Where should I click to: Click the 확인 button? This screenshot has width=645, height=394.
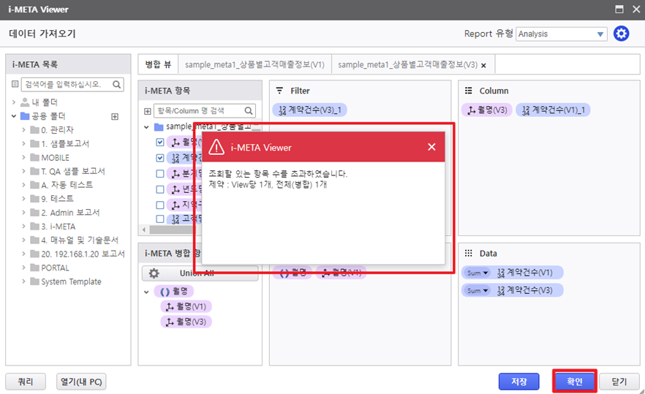pos(574,381)
